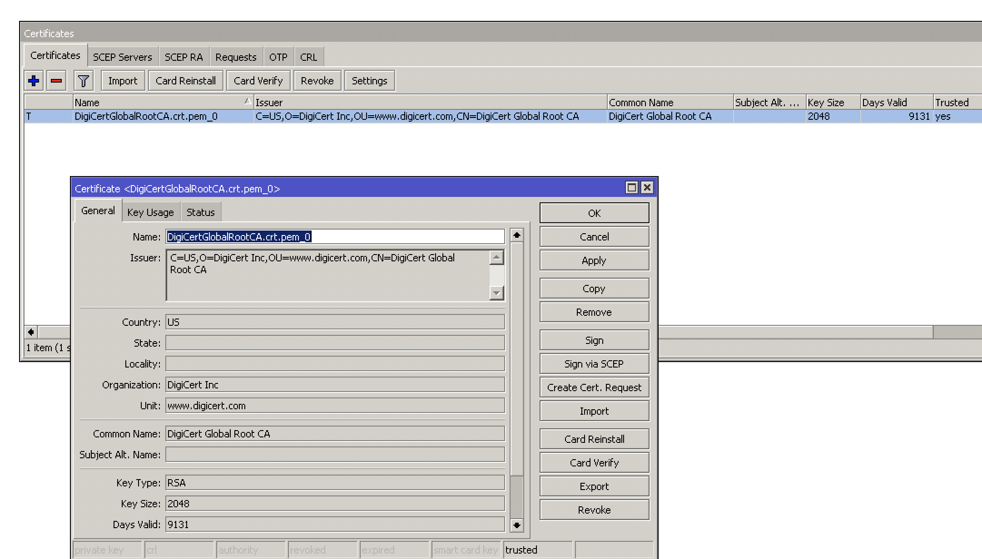Switch to the Key Usage tab

coord(150,212)
